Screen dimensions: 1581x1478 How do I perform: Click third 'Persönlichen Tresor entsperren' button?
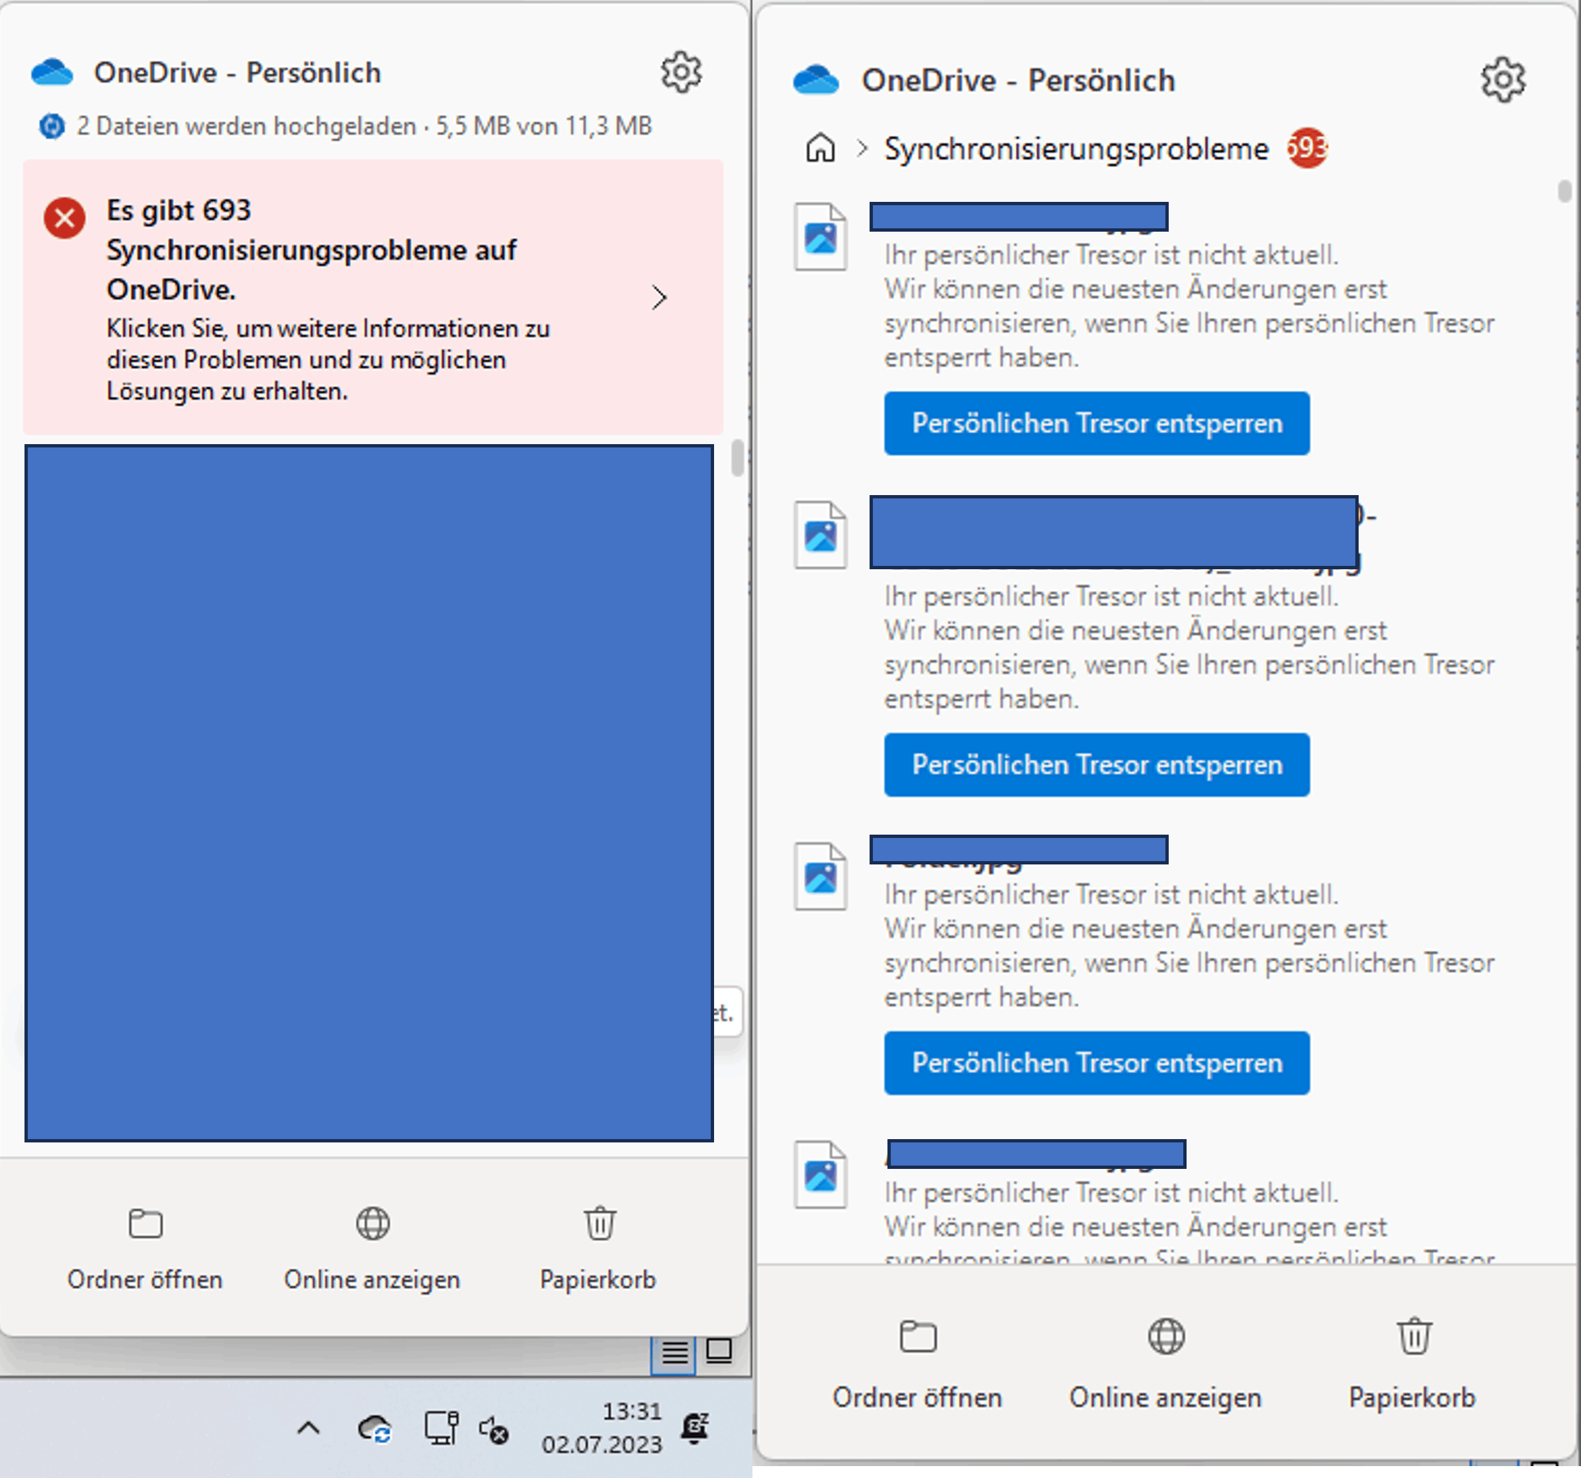coord(1096,1063)
